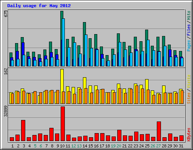193x150 pixels.
Task: Click day label 3 on the x-axis
Action: pos(24,146)
